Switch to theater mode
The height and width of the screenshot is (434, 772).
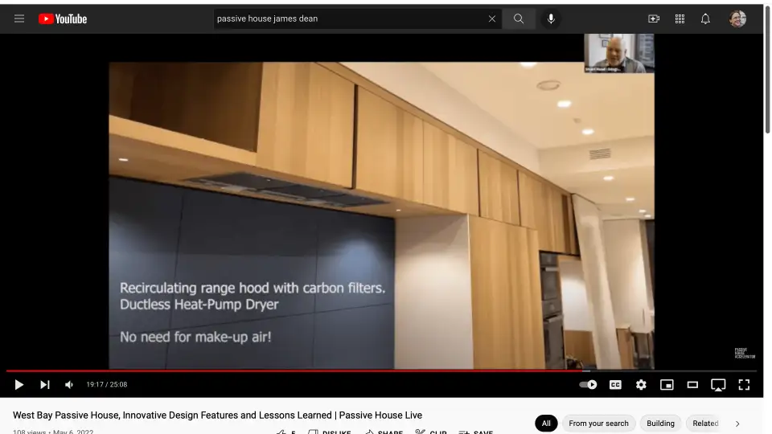click(692, 385)
